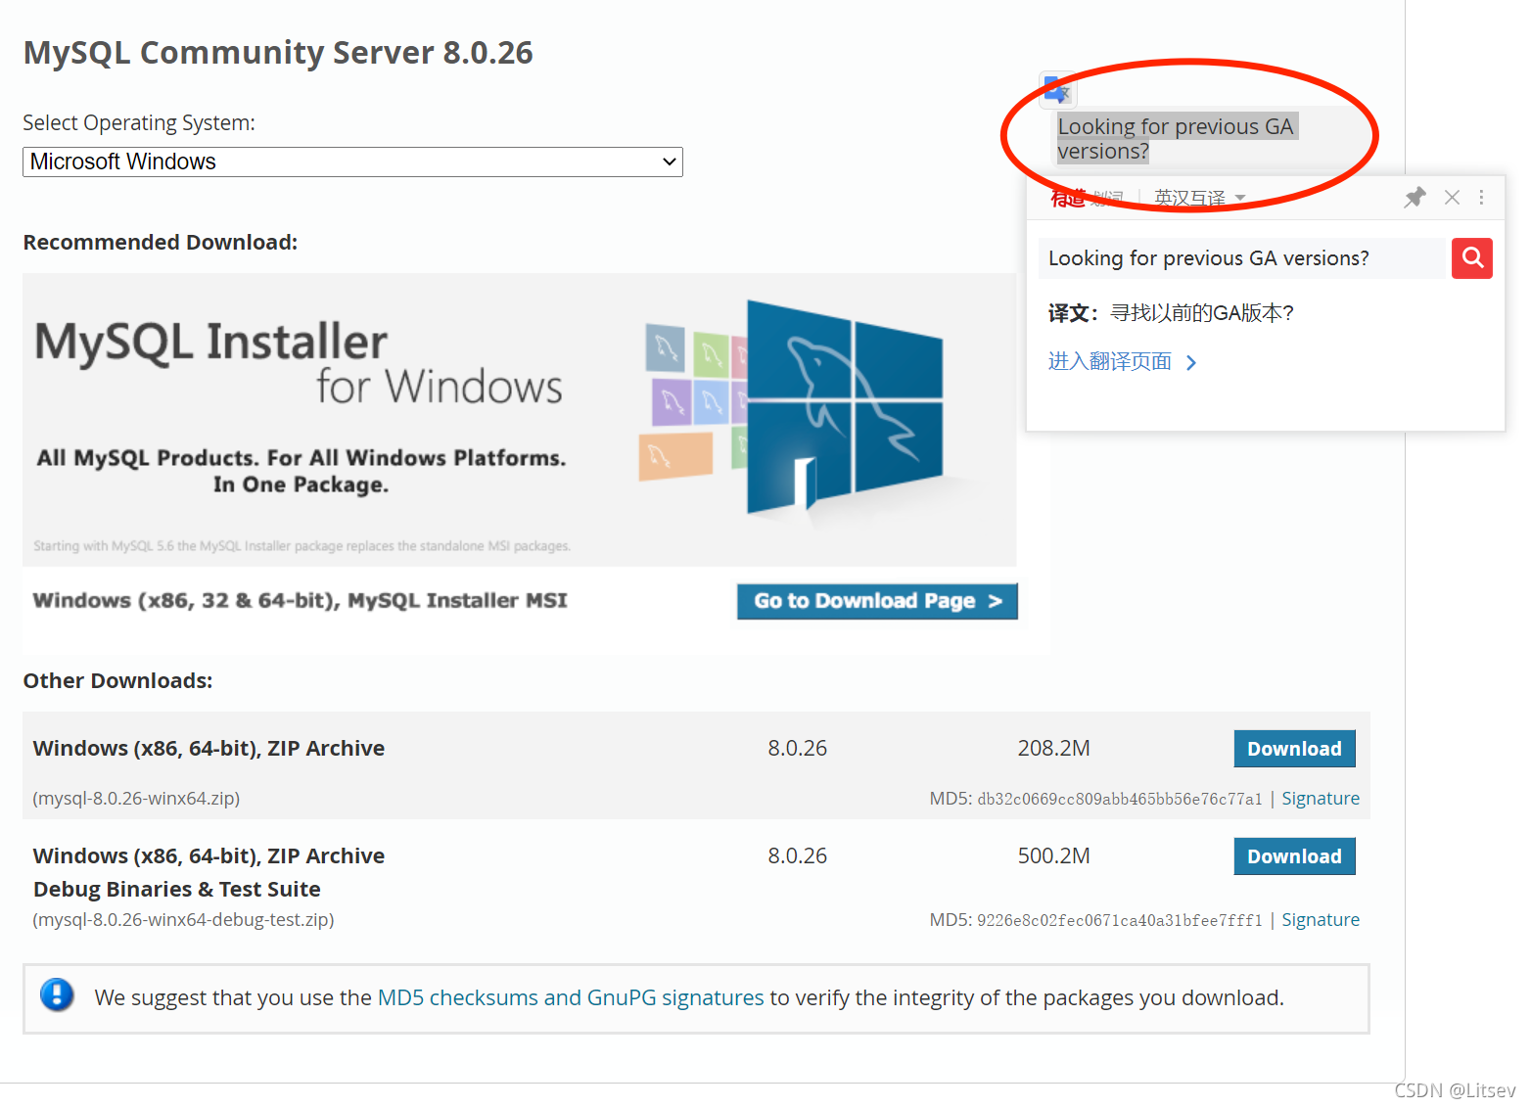Click the Go to Download Page button
1531x1108 pixels.
(x=877, y=601)
